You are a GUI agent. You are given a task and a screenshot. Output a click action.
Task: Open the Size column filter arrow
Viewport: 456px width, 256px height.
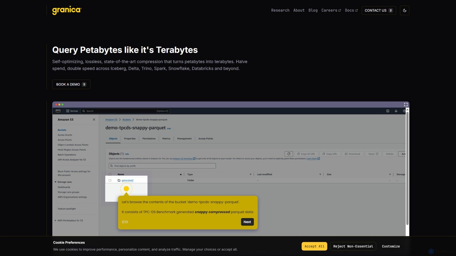(x=390, y=174)
